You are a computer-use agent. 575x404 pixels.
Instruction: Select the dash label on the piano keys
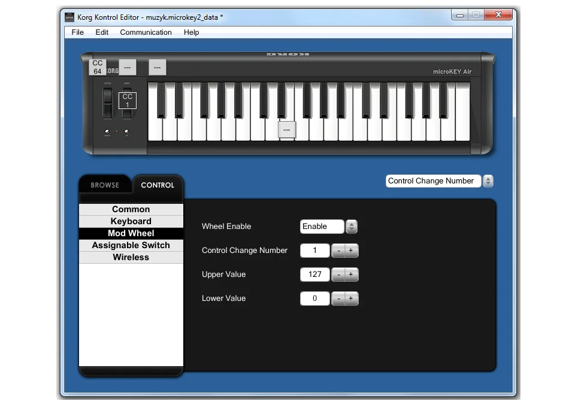click(x=287, y=130)
